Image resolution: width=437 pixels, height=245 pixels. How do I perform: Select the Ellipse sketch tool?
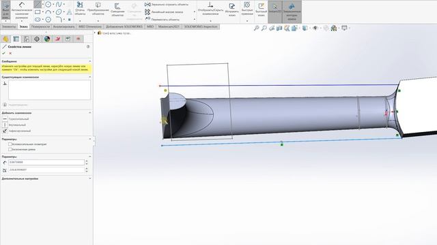pyautogui.click(x=59, y=12)
